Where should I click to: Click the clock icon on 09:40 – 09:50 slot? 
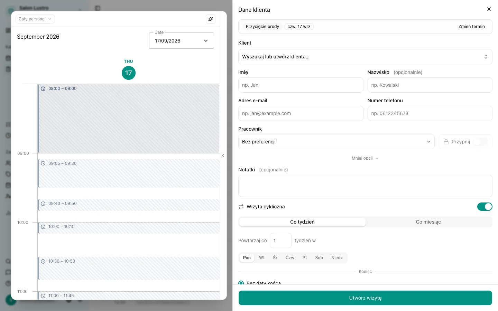pos(43,204)
